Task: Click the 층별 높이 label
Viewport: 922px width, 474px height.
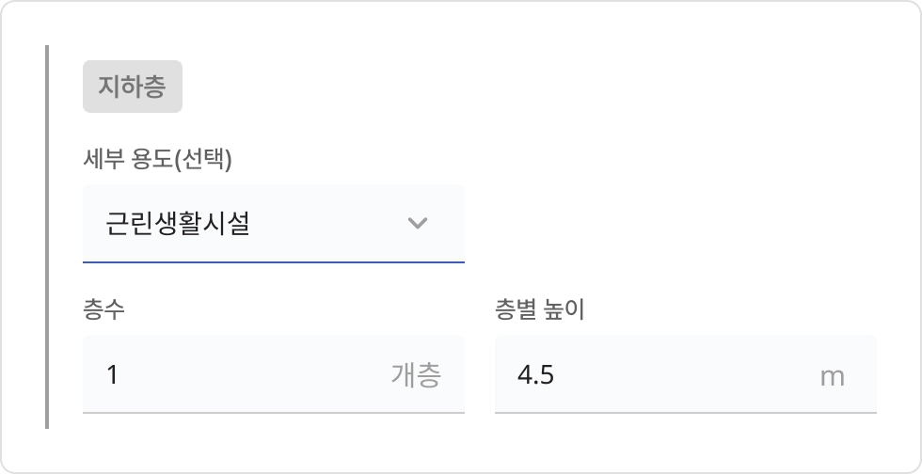Action: [539, 309]
